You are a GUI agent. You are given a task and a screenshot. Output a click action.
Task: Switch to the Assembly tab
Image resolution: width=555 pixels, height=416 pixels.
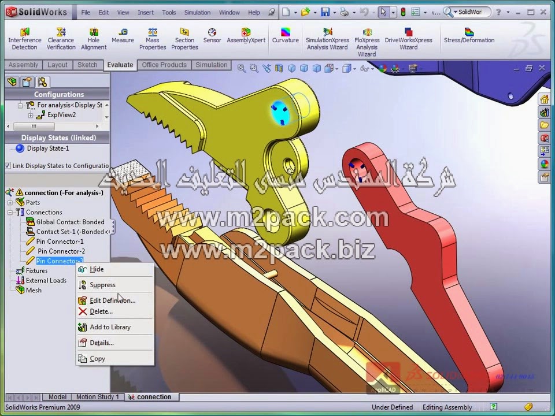pos(23,65)
